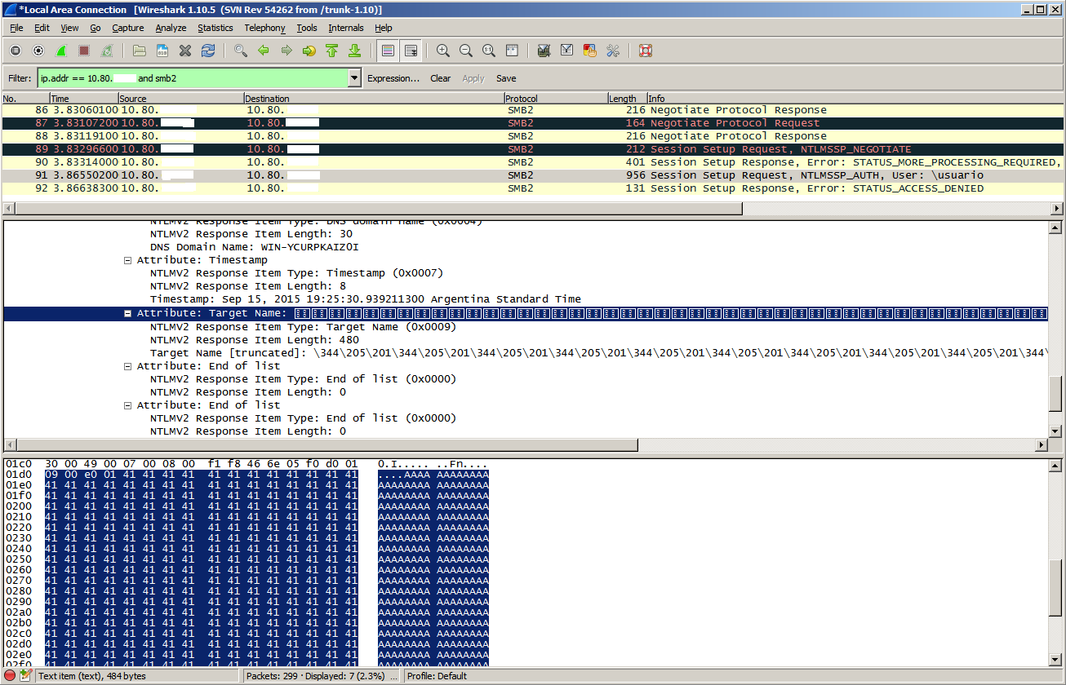Click the stop capture red square icon
The image size is (1066, 685).
[83, 51]
